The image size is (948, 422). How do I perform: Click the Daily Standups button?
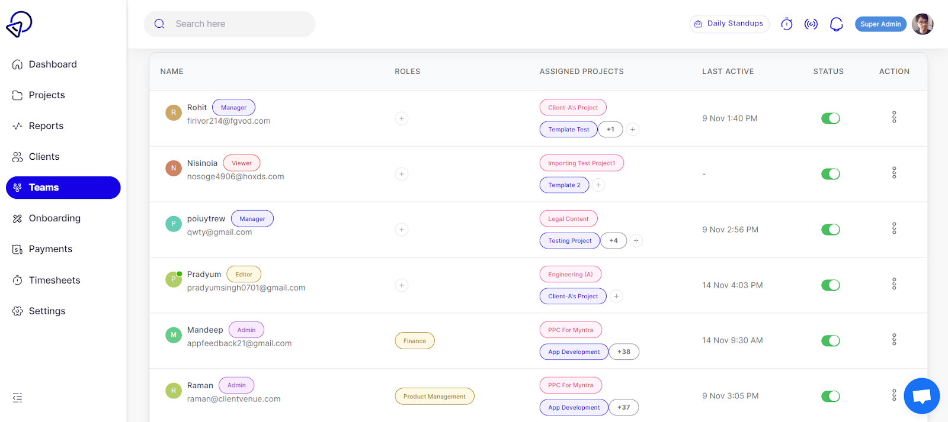(729, 24)
